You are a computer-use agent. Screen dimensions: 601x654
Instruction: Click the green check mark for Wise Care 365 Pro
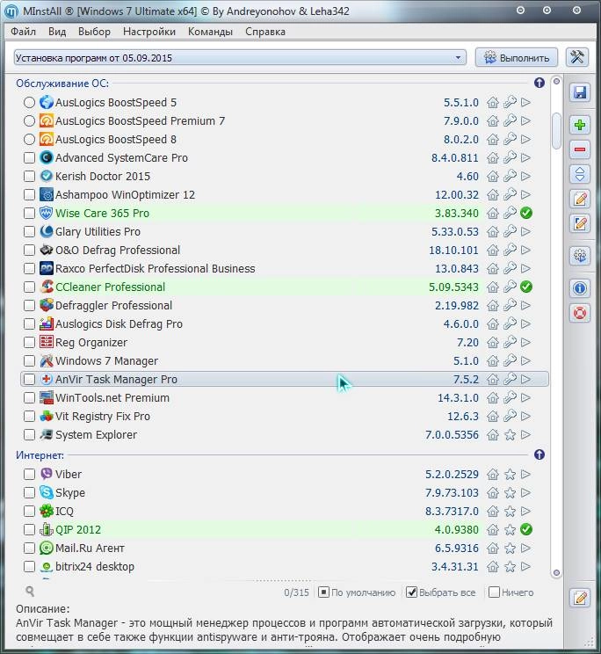(x=526, y=213)
